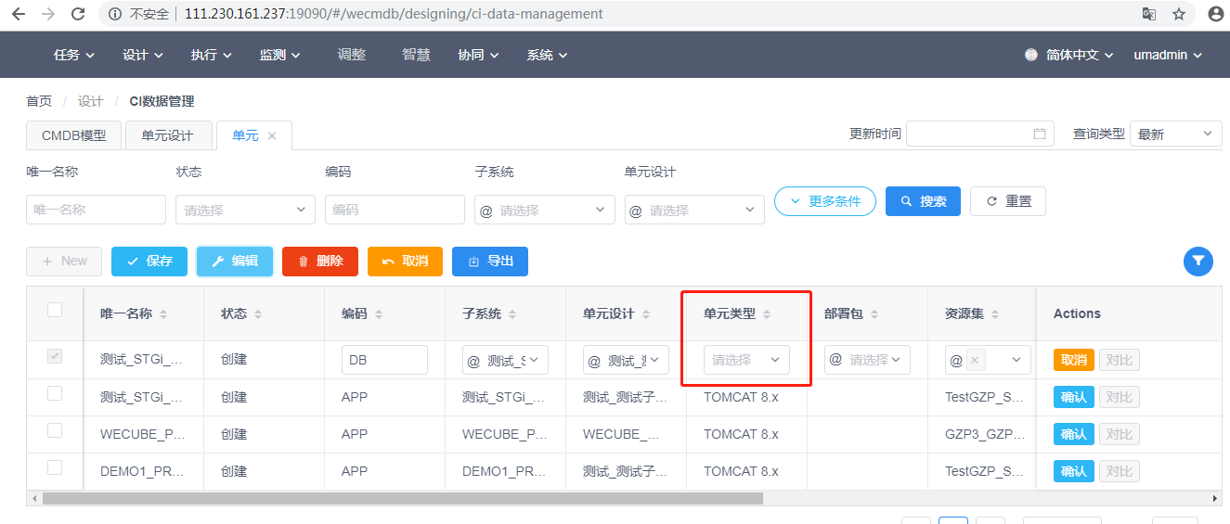Image resolution: width=1230 pixels, height=524 pixels.
Task: Toggle checked checkbox of the editing DB row
Action: click(x=55, y=356)
